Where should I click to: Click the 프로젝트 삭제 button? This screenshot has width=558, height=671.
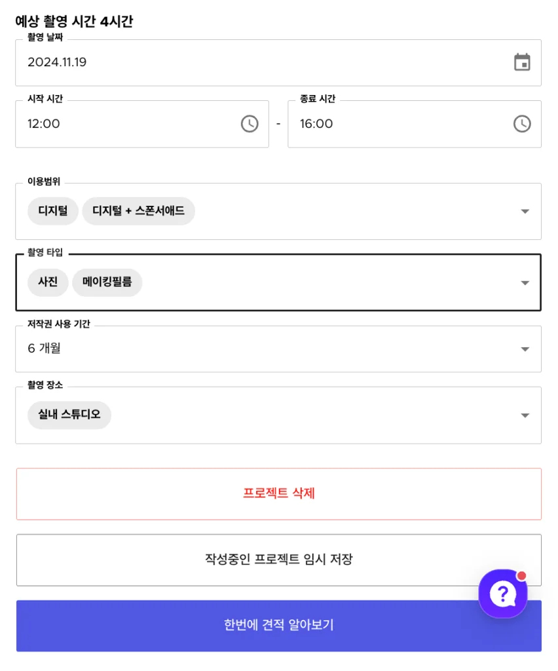point(279,494)
